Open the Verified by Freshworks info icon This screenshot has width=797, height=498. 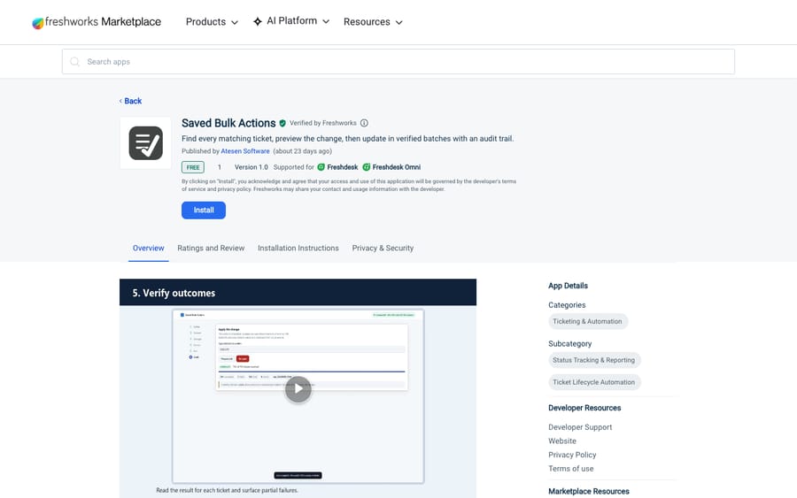364,123
